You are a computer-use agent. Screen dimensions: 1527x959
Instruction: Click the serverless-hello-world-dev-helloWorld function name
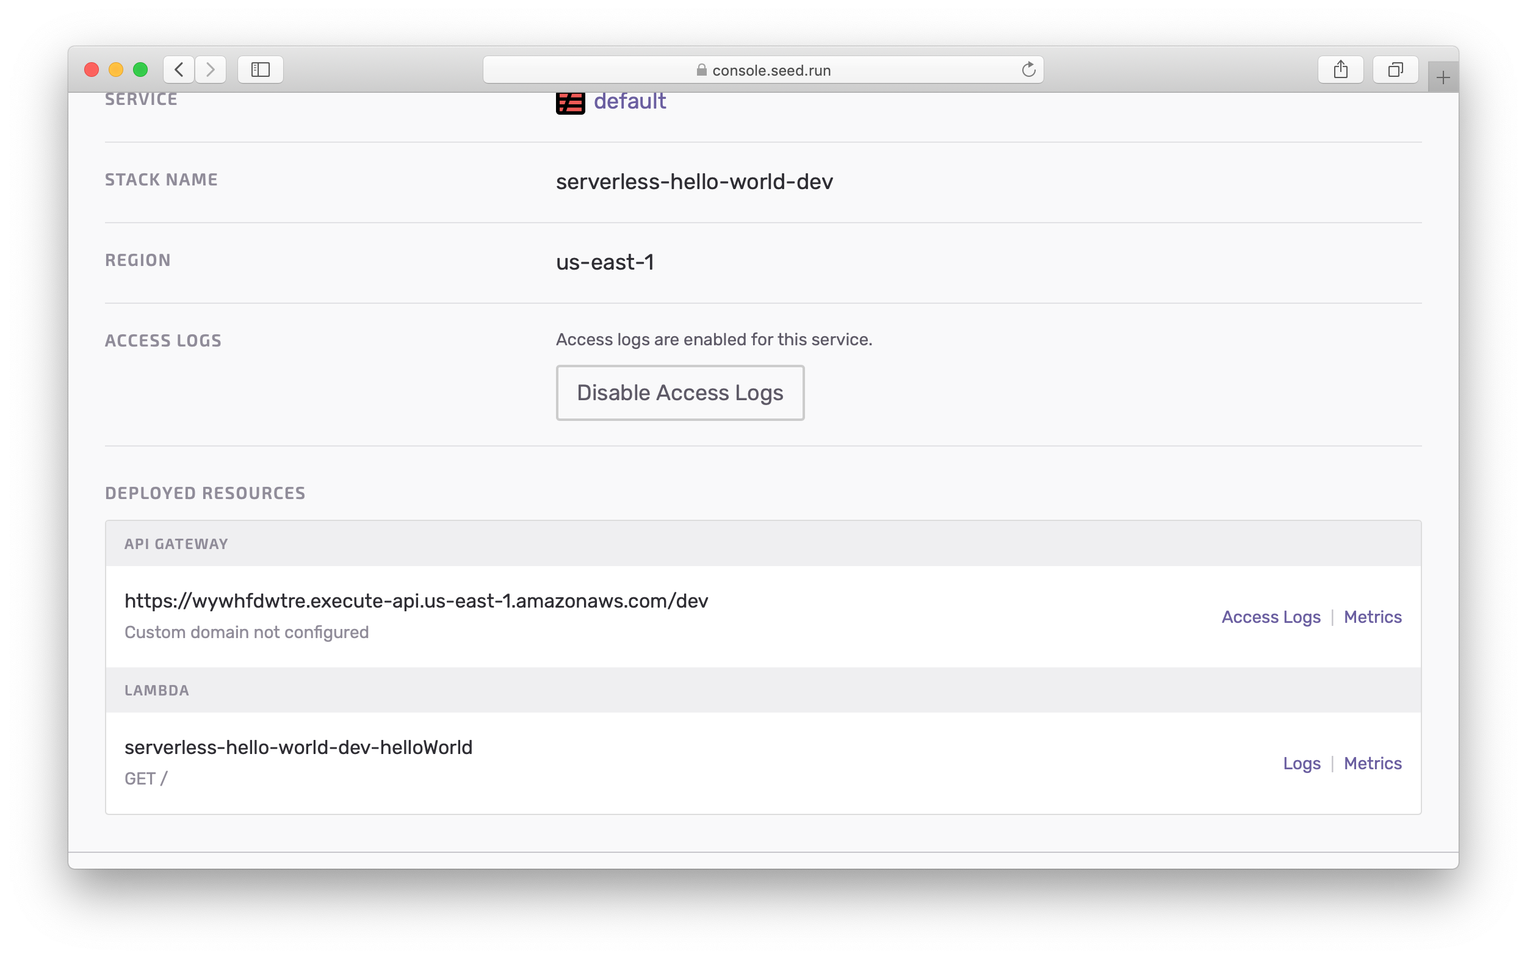coord(298,747)
